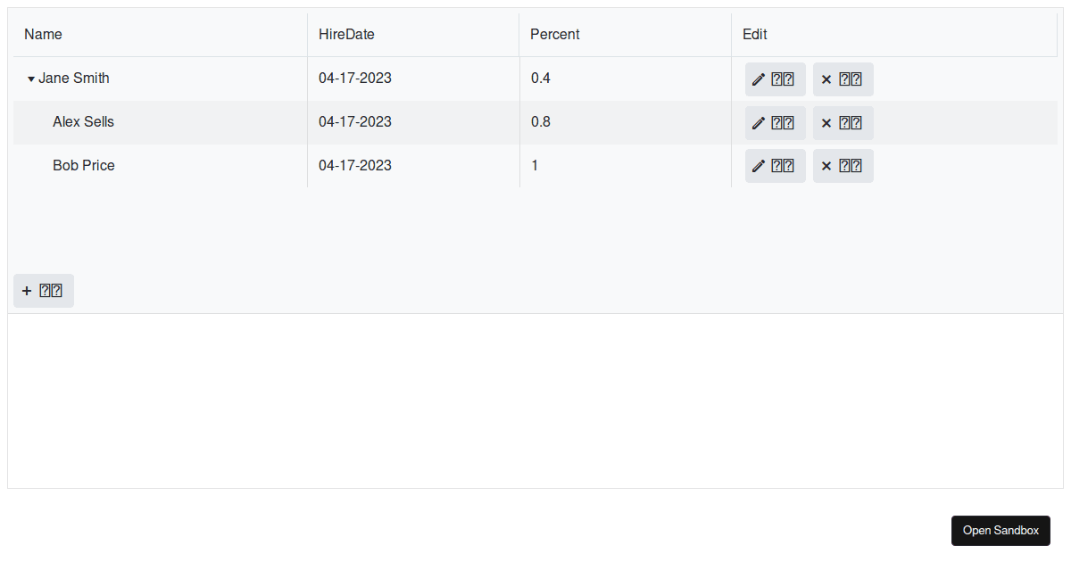Click the delete X icon on Bob Price's row

coord(843,165)
